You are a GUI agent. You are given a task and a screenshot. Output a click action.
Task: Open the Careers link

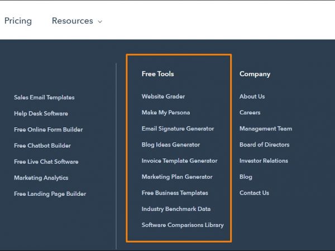coord(250,113)
